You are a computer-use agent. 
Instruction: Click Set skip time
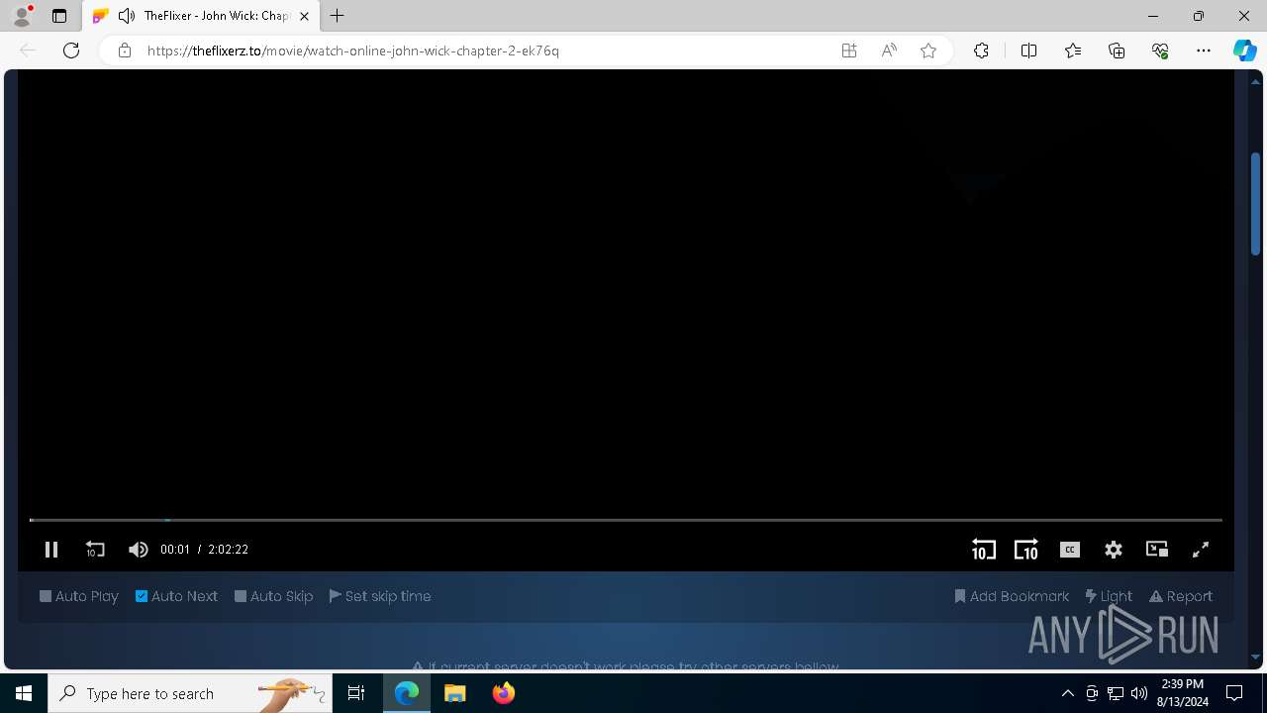(x=380, y=596)
